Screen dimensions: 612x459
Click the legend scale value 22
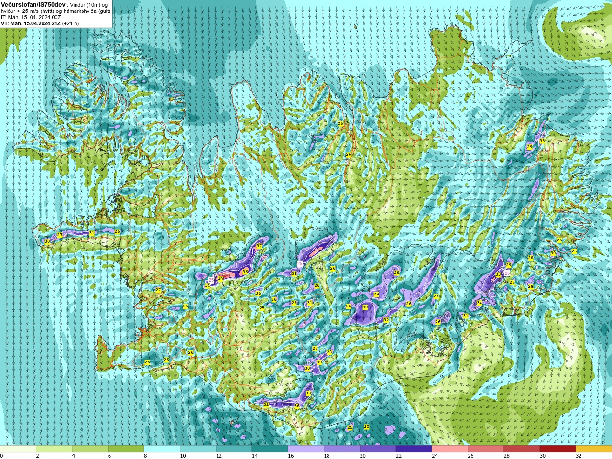pyautogui.click(x=399, y=456)
